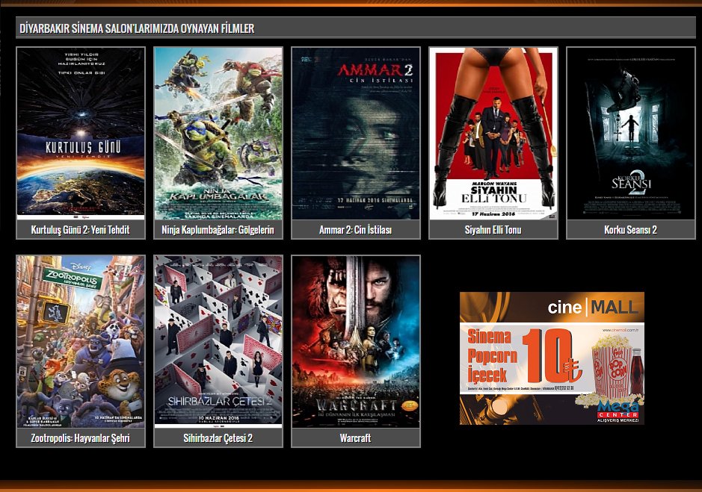Click the 'Siyahın Elli Tonu' title link
Image resolution: width=702 pixels, height=492 pixels.
(493, 230)
